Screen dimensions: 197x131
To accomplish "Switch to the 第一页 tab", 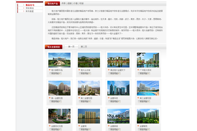I will [x=71, y=47].
